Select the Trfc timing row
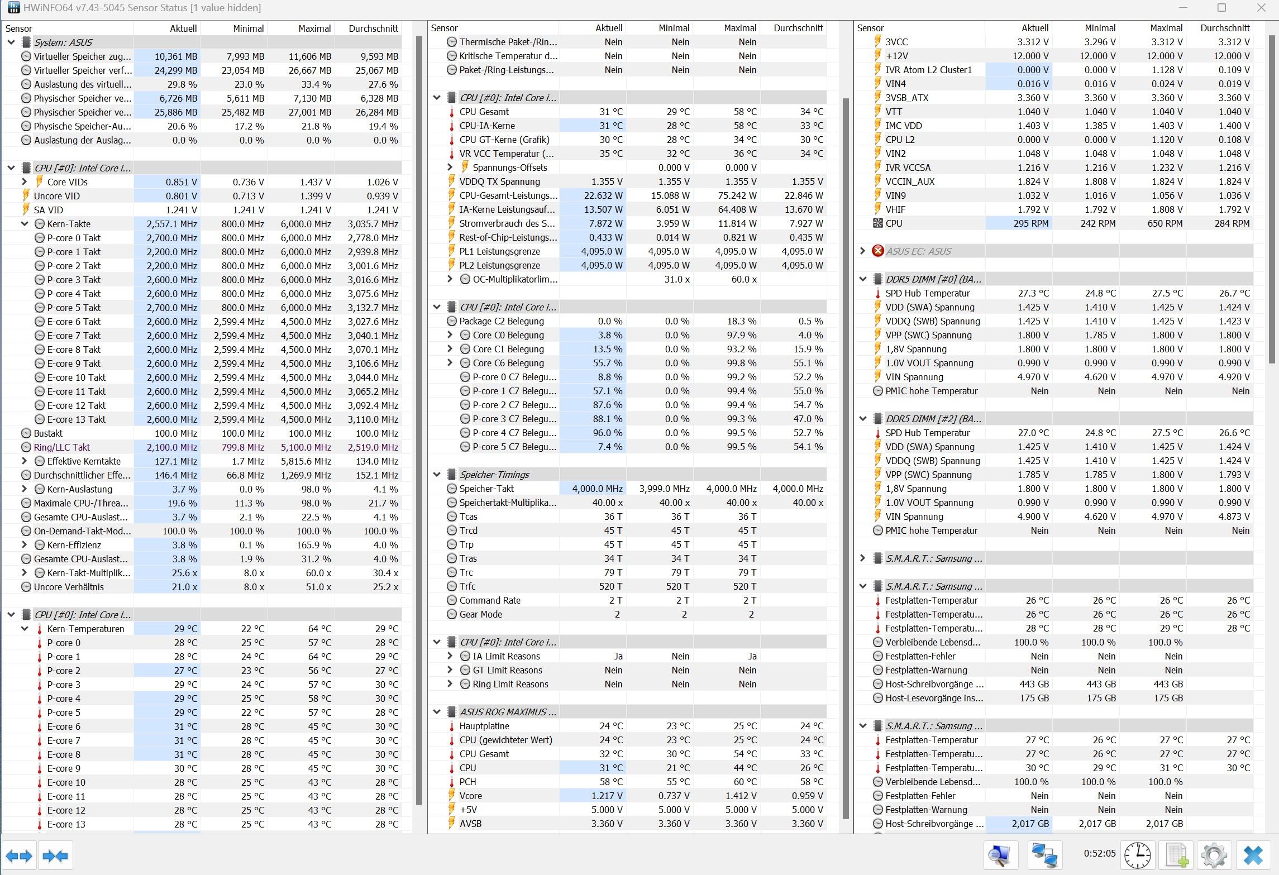 628,586
